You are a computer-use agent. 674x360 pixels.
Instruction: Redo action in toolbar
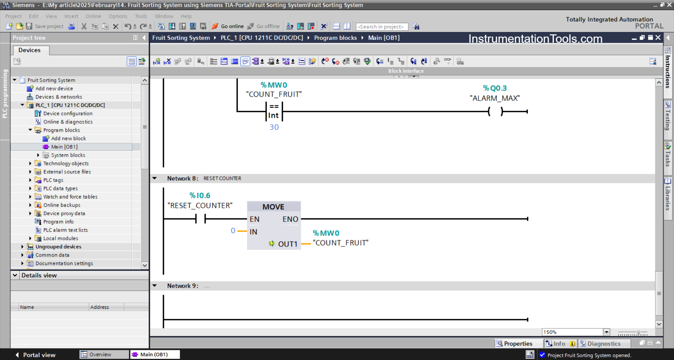pos(143,26)
